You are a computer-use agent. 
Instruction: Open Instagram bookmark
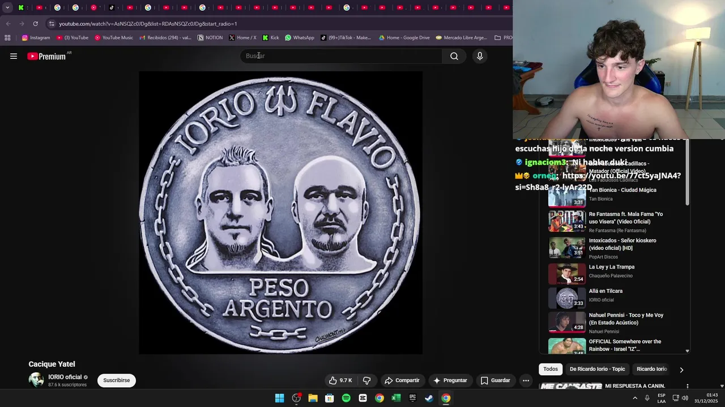coord(36,38)
